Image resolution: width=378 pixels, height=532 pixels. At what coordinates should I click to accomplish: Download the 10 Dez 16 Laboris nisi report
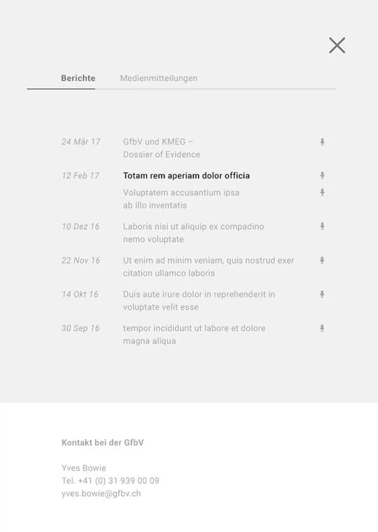322,227
